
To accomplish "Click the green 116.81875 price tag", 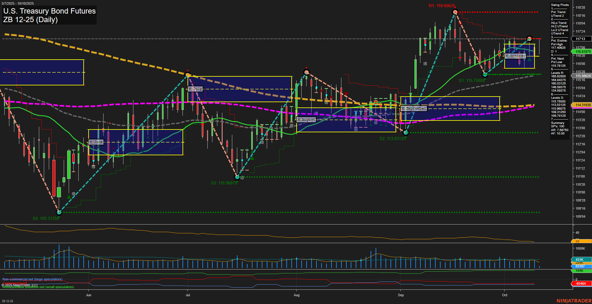I will (x=581, y=51).
